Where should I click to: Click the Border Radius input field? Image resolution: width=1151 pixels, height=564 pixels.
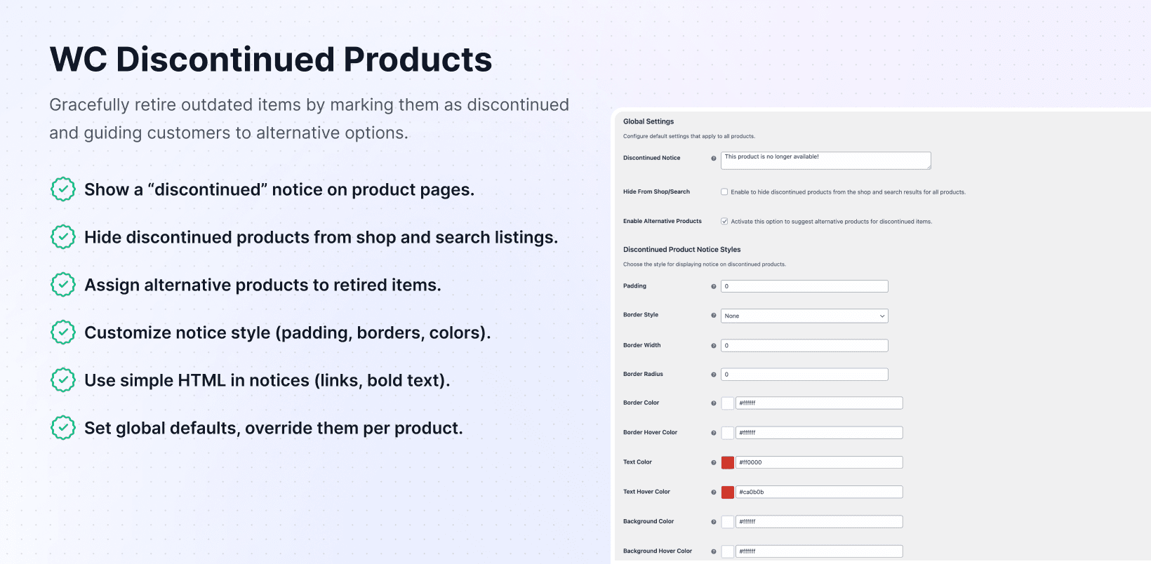coord(804,375)
